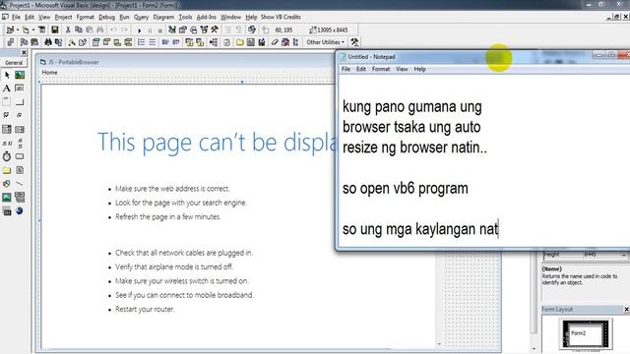Click the yellow folder icon in second toolbar
The height and width of the screenshot is (354, 630).
point(240,42)
